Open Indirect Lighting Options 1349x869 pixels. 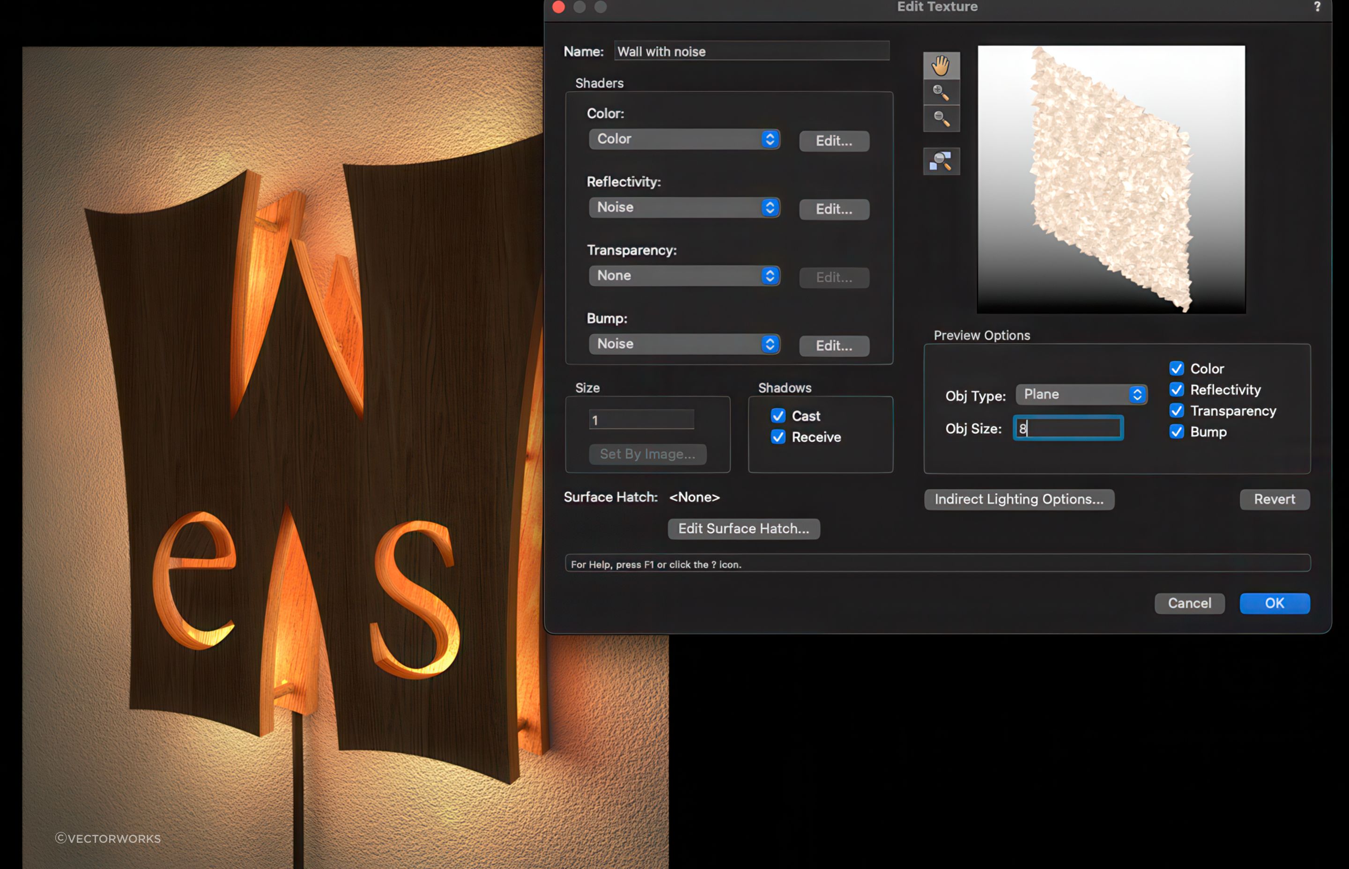click(x=1019, y=500)
